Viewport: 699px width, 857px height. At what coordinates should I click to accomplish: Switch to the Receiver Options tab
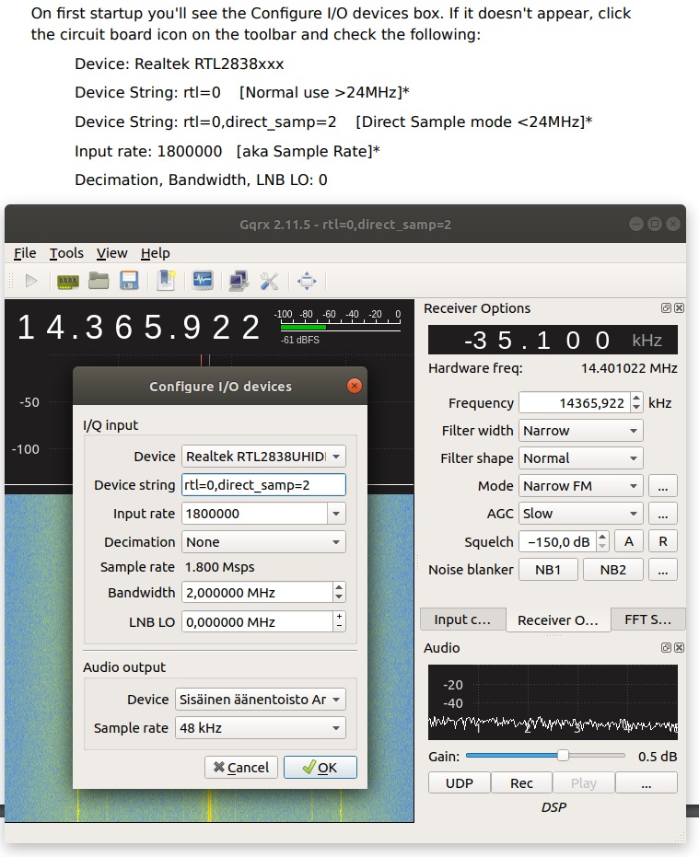pyautogui.click(x=558, y=620)
